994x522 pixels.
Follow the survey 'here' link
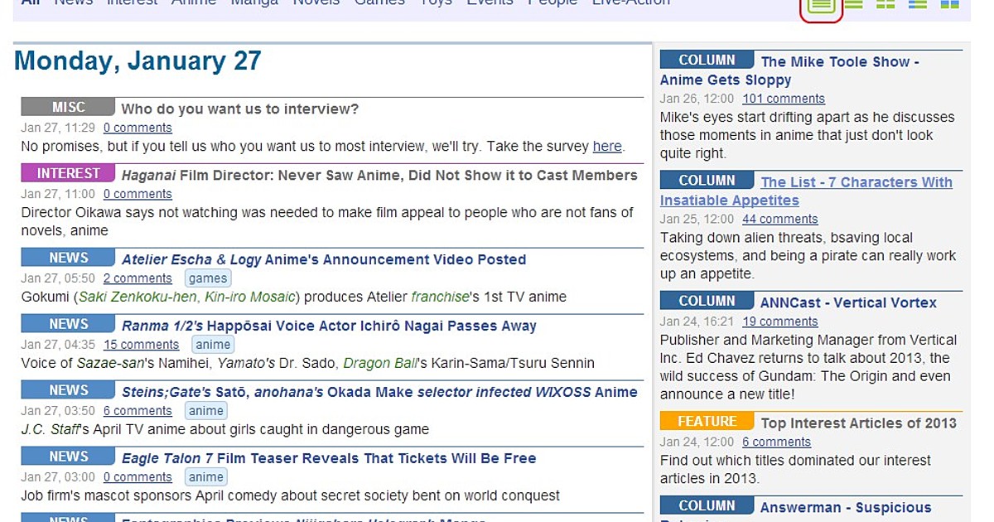pos(607,146)
